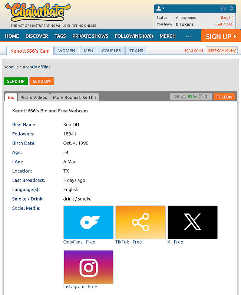Open the DISCOVER menu item
The height and width of the screenshot is (295, 241).
[x=37, y=36]
